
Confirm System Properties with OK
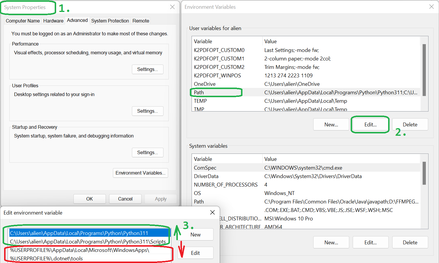coord(89,199)
